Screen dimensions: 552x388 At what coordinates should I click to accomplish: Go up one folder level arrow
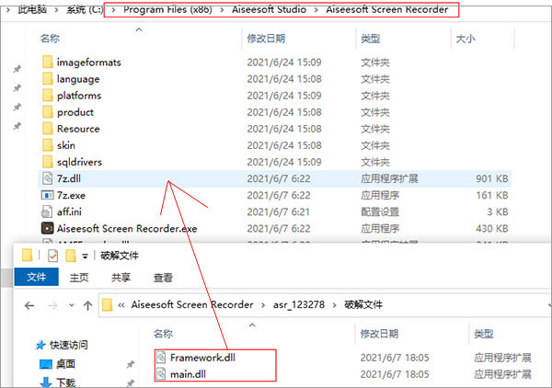88,305
